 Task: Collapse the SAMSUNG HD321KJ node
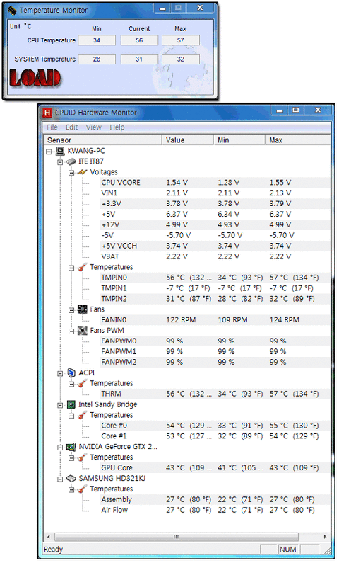pos(60,479)
